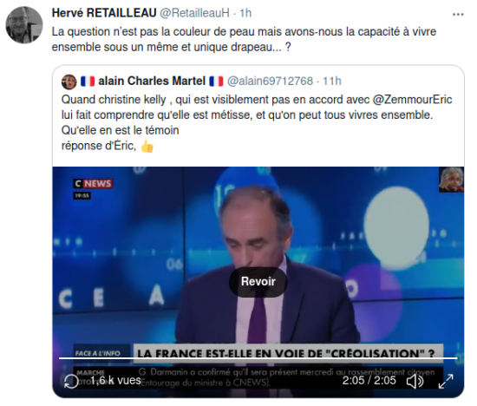Click the video progress bar
Screen dimensions: 477x406
pyautogui.click(x=258, y=358)
